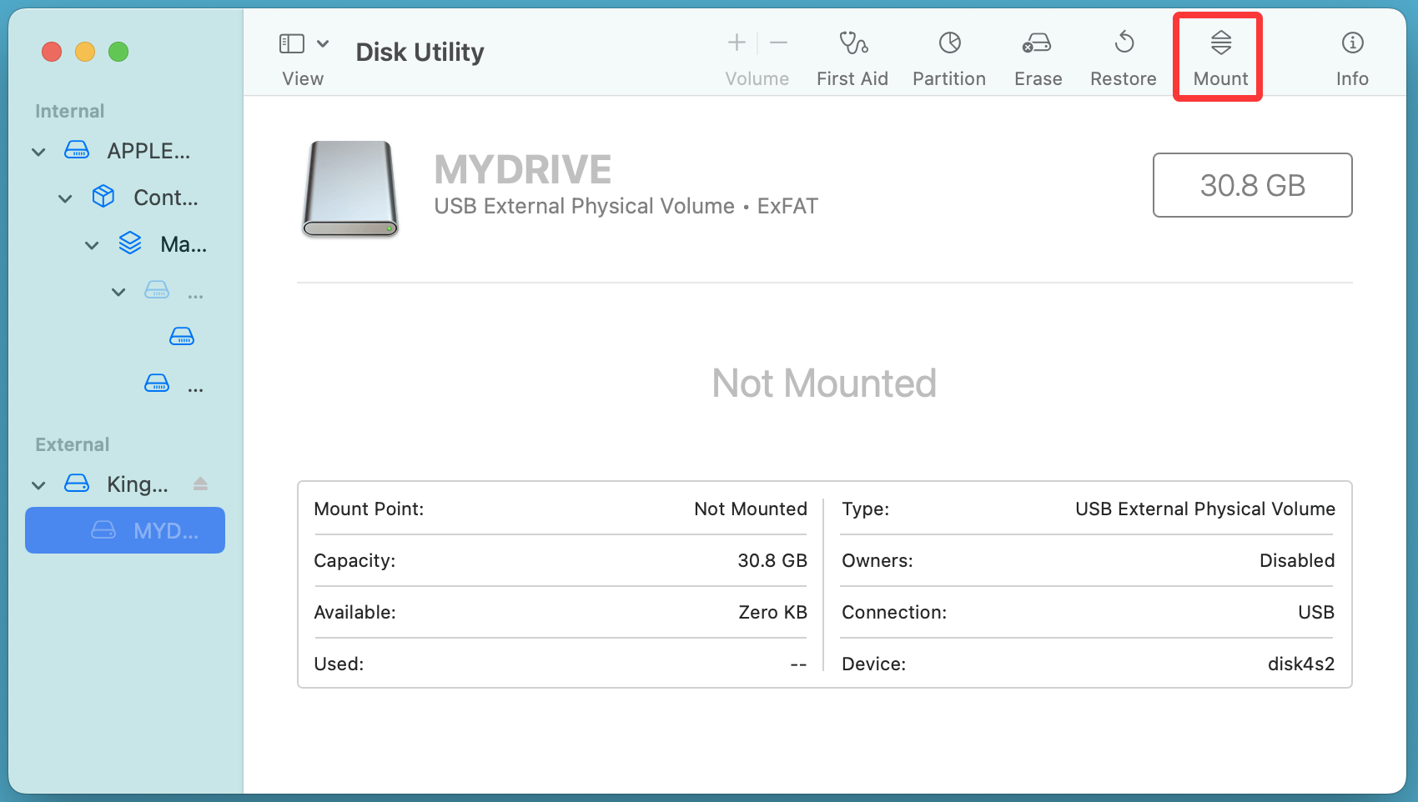Click the remove Volume minus icon
This screenshot has width=1418, height=802.
tap(777, 43)
